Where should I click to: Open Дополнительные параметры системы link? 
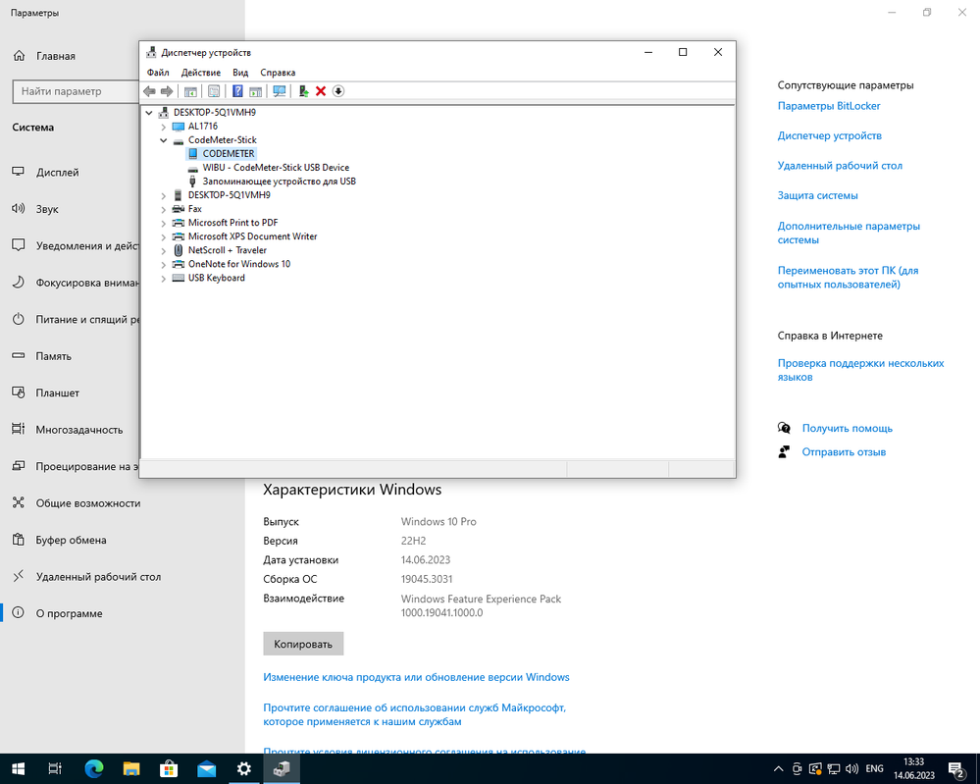pos(849,233)
